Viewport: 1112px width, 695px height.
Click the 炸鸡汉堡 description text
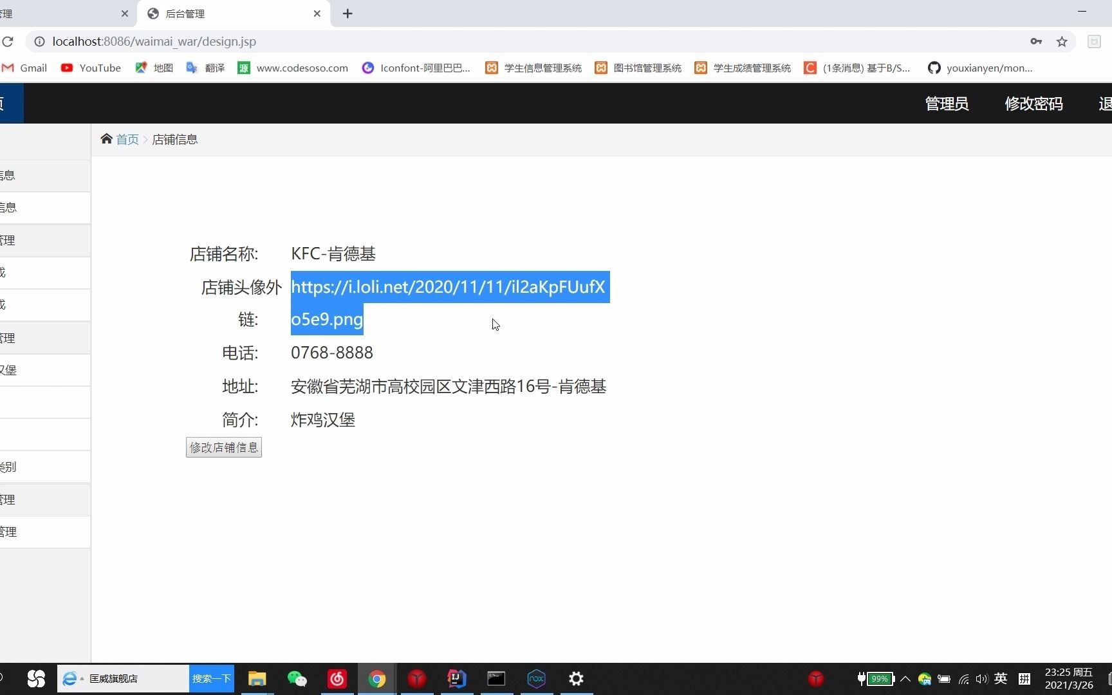323,420
